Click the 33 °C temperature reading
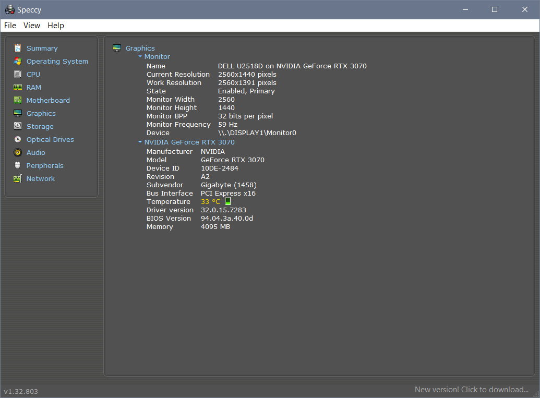 (210, 201)
